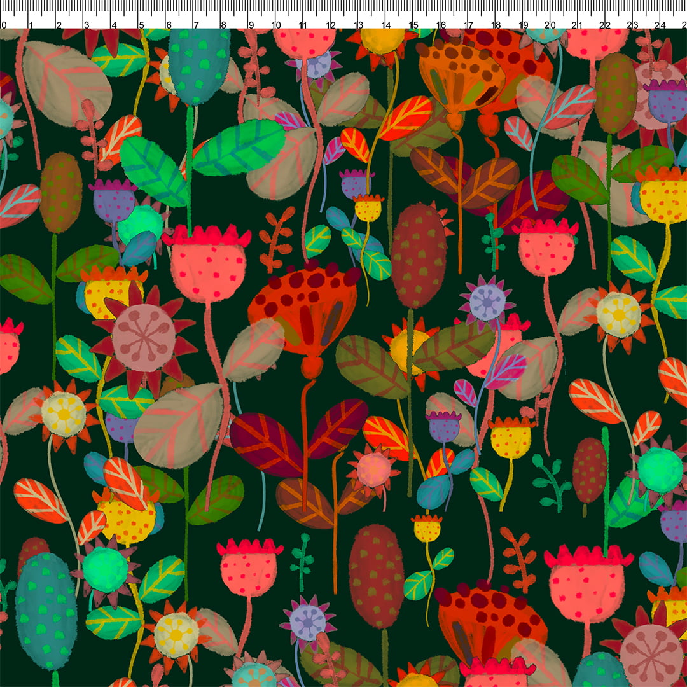Click the 20 mark on the ruler
Screen dimensions: 687x687
(550, 25)
